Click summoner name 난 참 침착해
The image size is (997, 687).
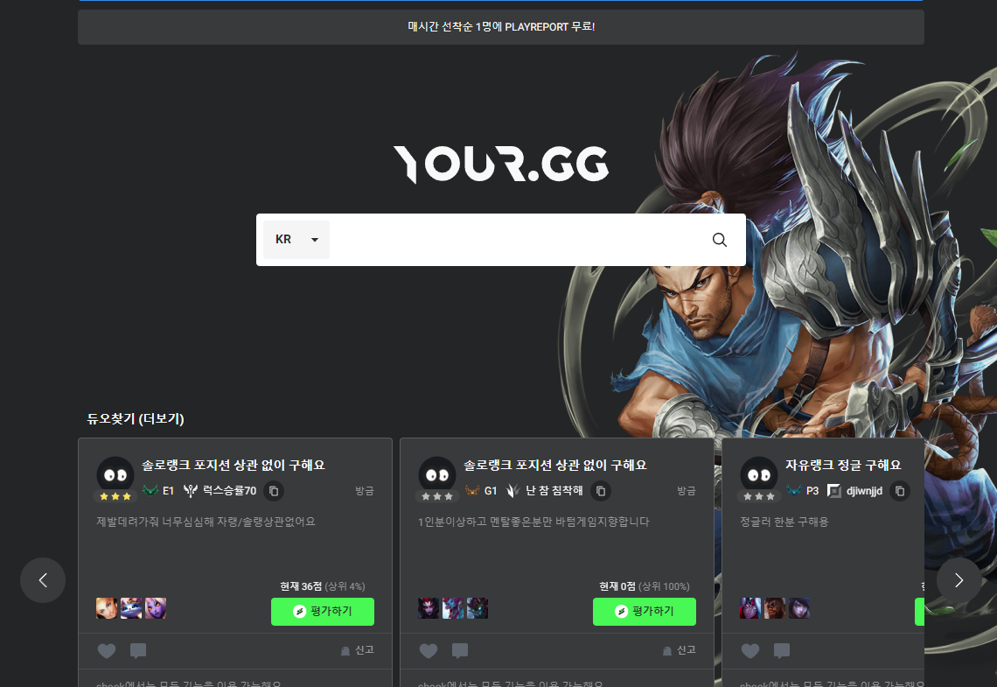[x=554, y=490]
